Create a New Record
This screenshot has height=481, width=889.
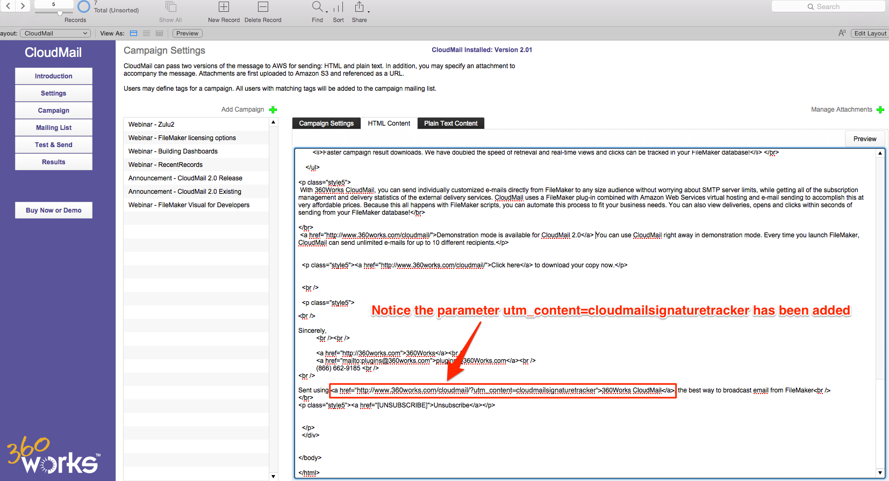click(224, 7)
